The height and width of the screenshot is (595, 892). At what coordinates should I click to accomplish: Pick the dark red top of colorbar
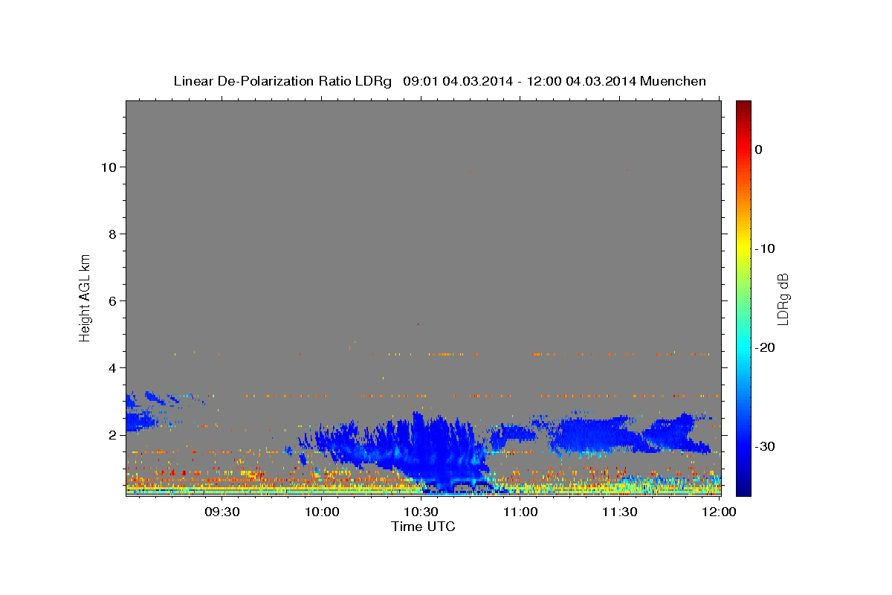743,106
